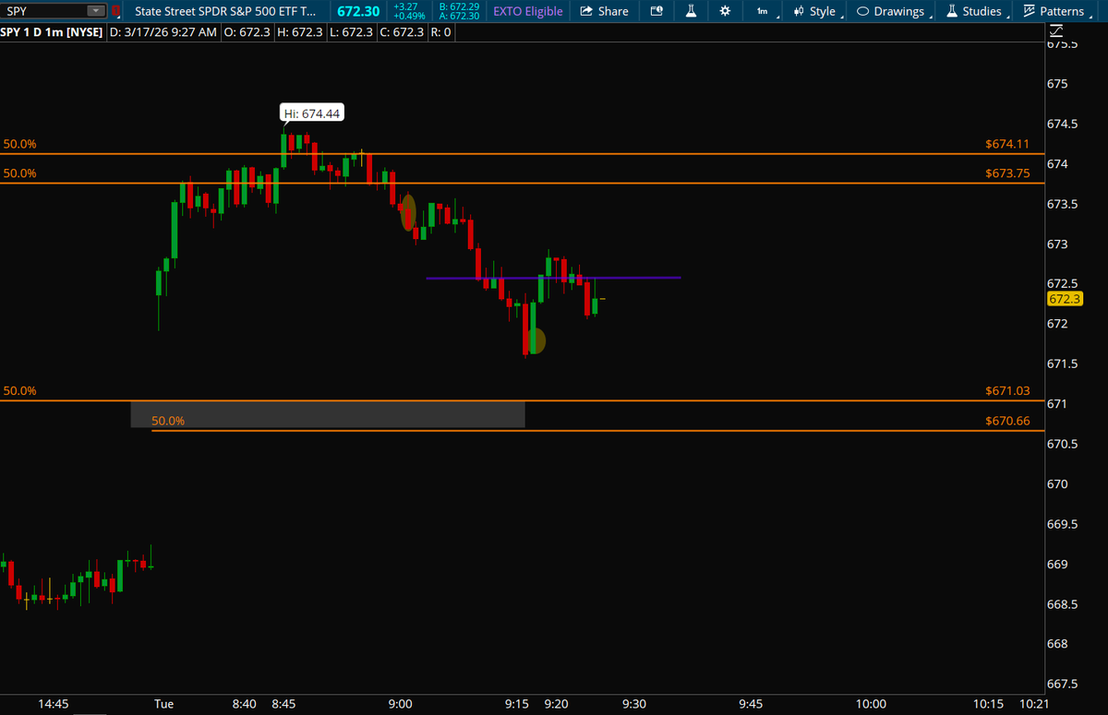Click the 8:45 time axis label

285,704
